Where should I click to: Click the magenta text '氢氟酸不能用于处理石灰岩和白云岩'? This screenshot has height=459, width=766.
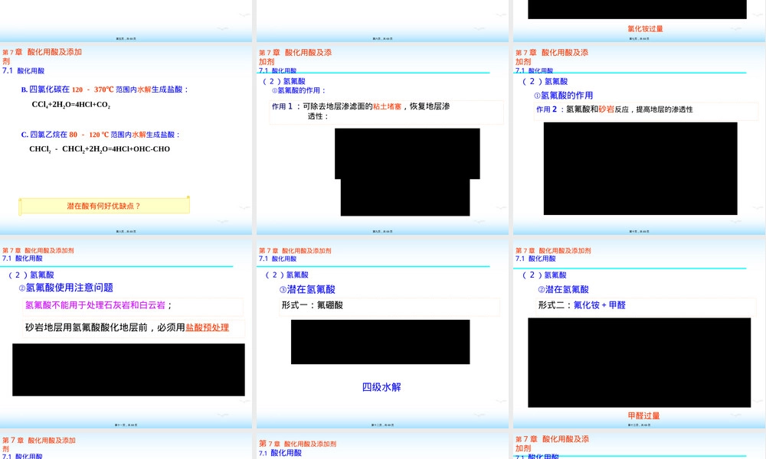pos(95,305)
